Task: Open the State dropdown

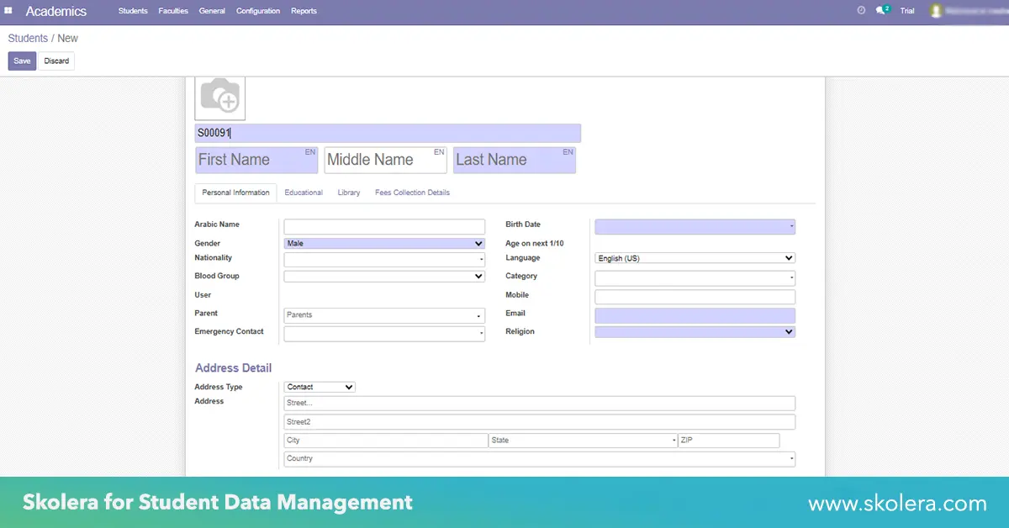Action: tap(583, 441)
